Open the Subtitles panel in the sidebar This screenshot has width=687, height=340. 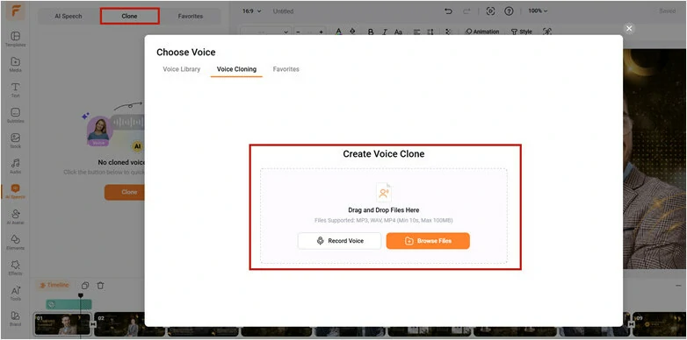tap(15, 116)
